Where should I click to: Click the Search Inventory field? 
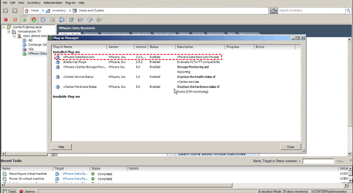coord(312,11)
